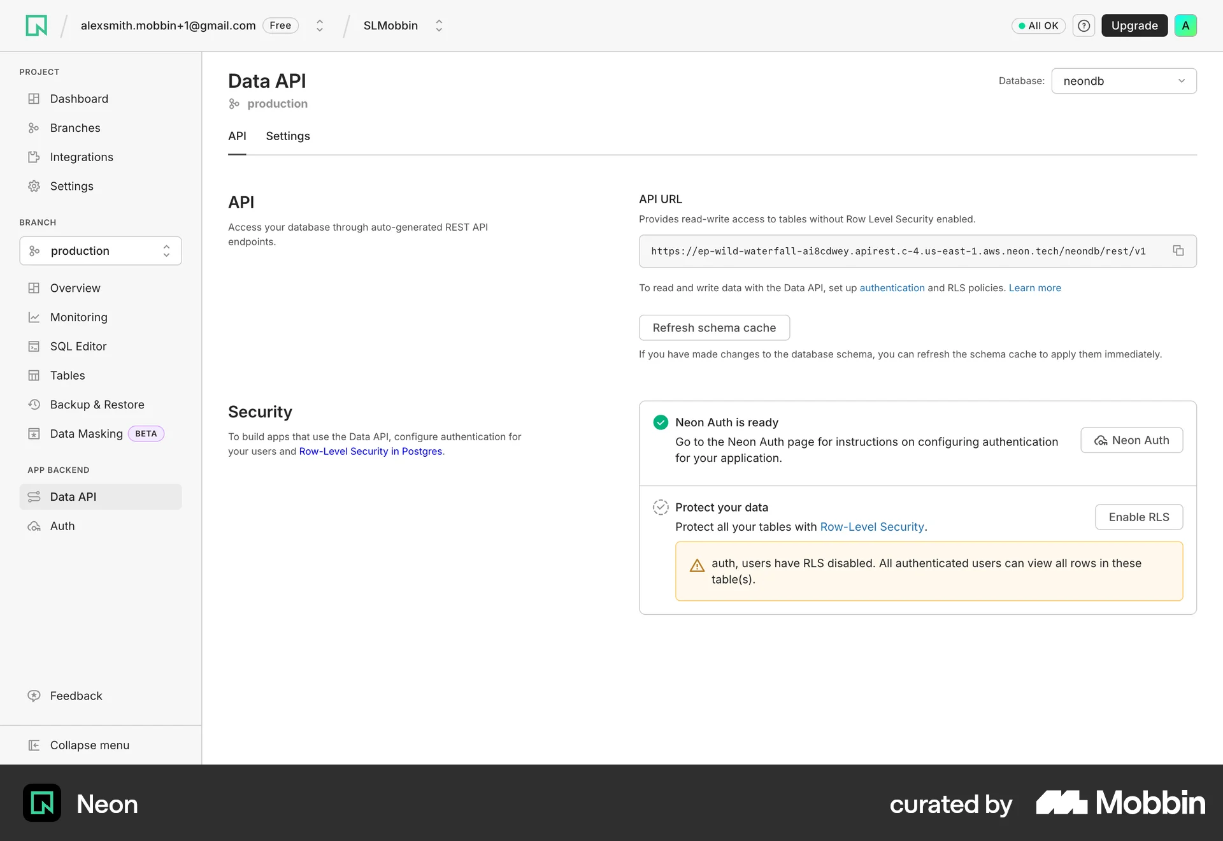Click the Data Masking icon
Screen dimensions: 1223x841
click(34, 434)
